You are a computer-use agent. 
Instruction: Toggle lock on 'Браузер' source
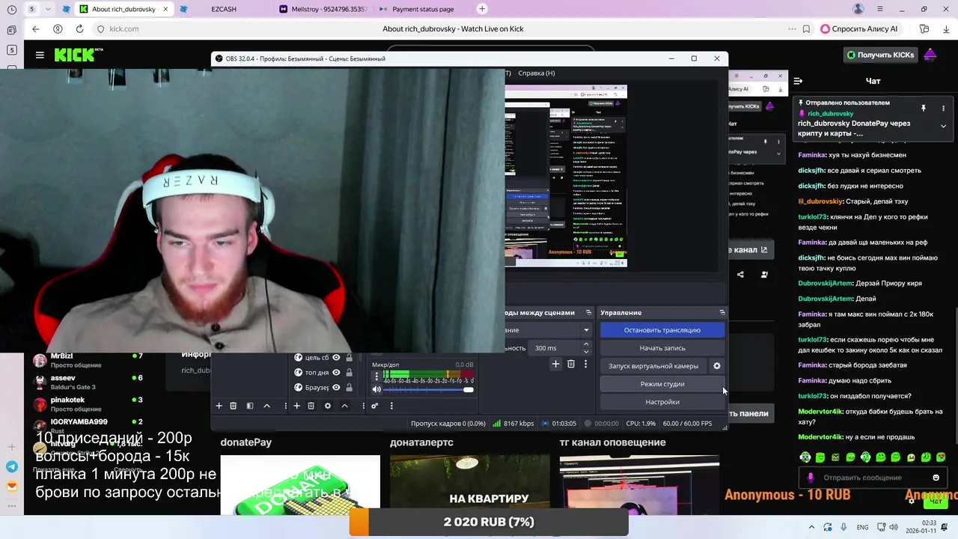(x=349, y=387)
